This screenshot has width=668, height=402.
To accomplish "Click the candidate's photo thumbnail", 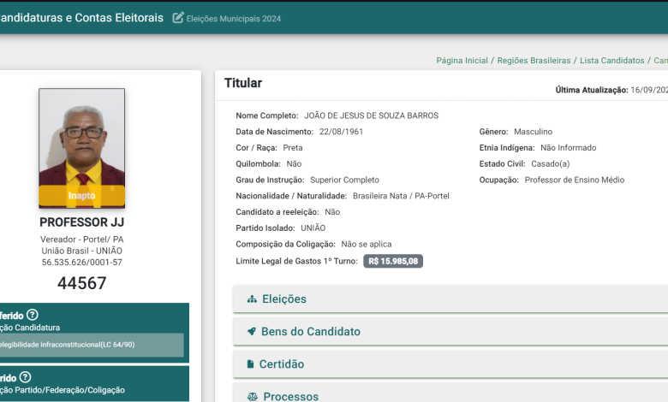I will point(81,137).
